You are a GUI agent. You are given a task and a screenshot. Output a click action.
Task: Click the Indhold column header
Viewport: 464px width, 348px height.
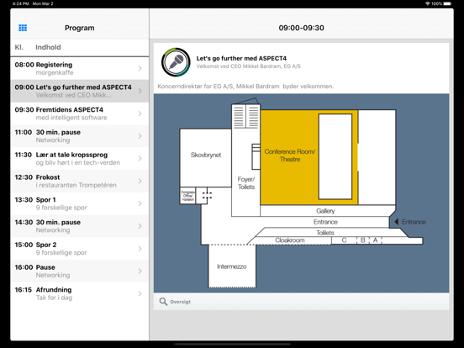(x=48, y=47)
